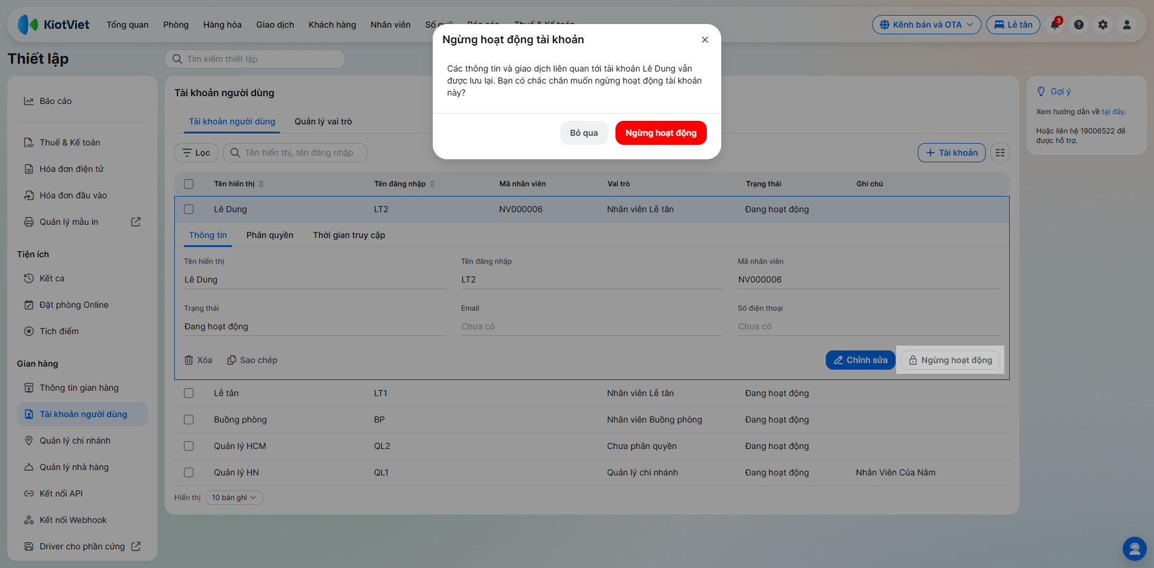
Task: Sort by Tên hiển thị column arrows
Action: point(261,184)
